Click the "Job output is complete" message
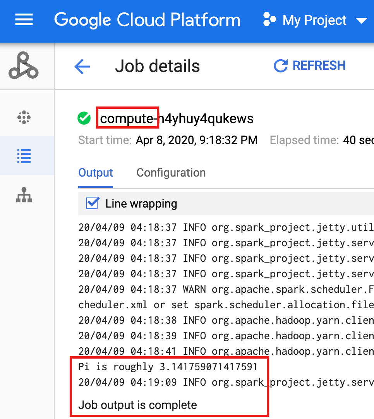The image size is (374, 419). [x=137, y=405]
